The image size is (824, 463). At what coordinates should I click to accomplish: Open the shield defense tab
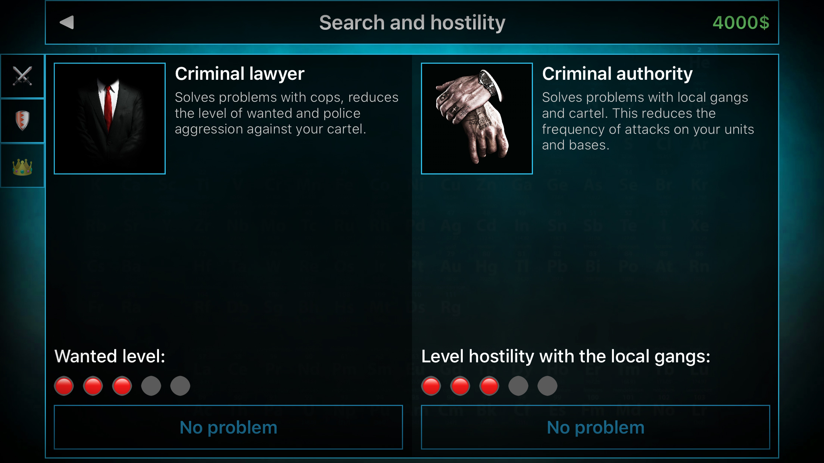tap(22, 121)
